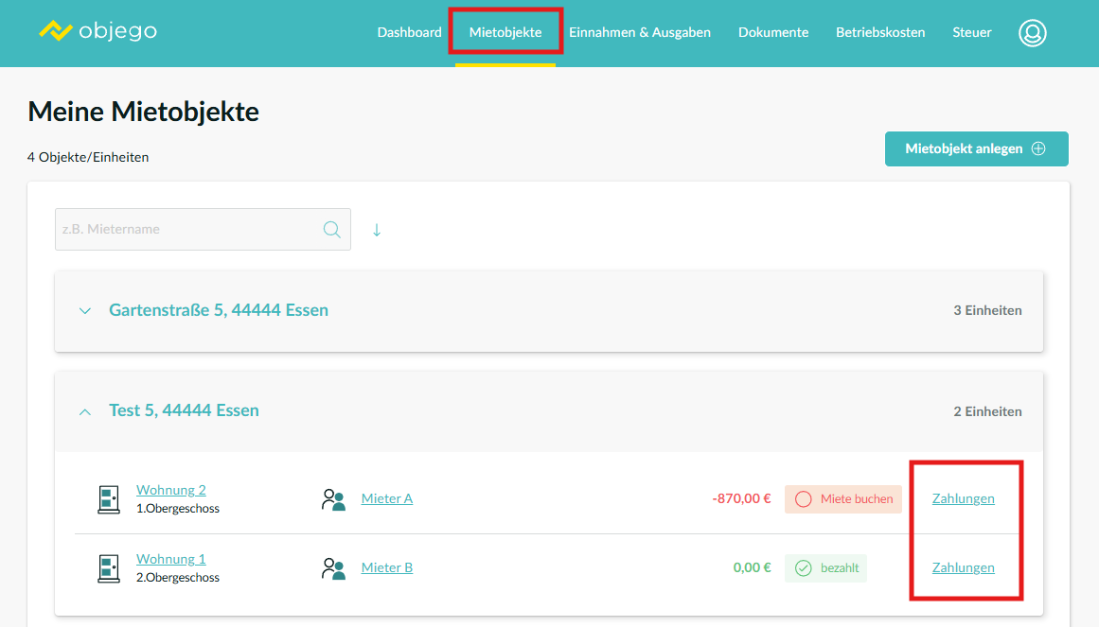This screenshot has width=1099, height=627.
Task: Open the Mieter B link
Action: 387,568
